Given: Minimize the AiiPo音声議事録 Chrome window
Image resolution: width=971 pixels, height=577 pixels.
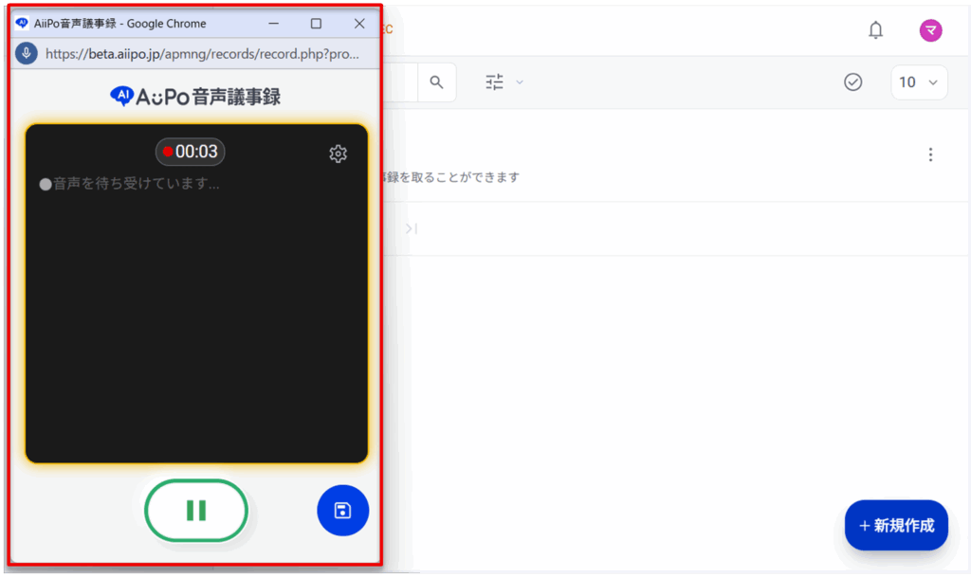Looking at the screenshot, I should click(273, 24).
